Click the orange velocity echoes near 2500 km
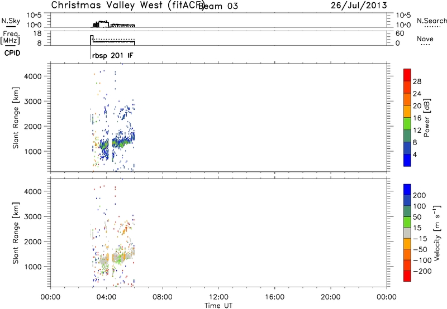Screen dimensions: 447x309 point(125,229)
